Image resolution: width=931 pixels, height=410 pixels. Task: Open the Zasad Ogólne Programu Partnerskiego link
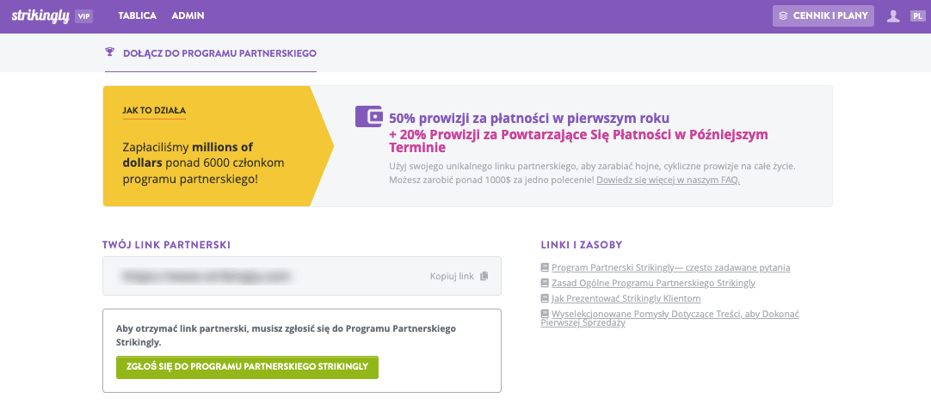(x=653, y=283)
